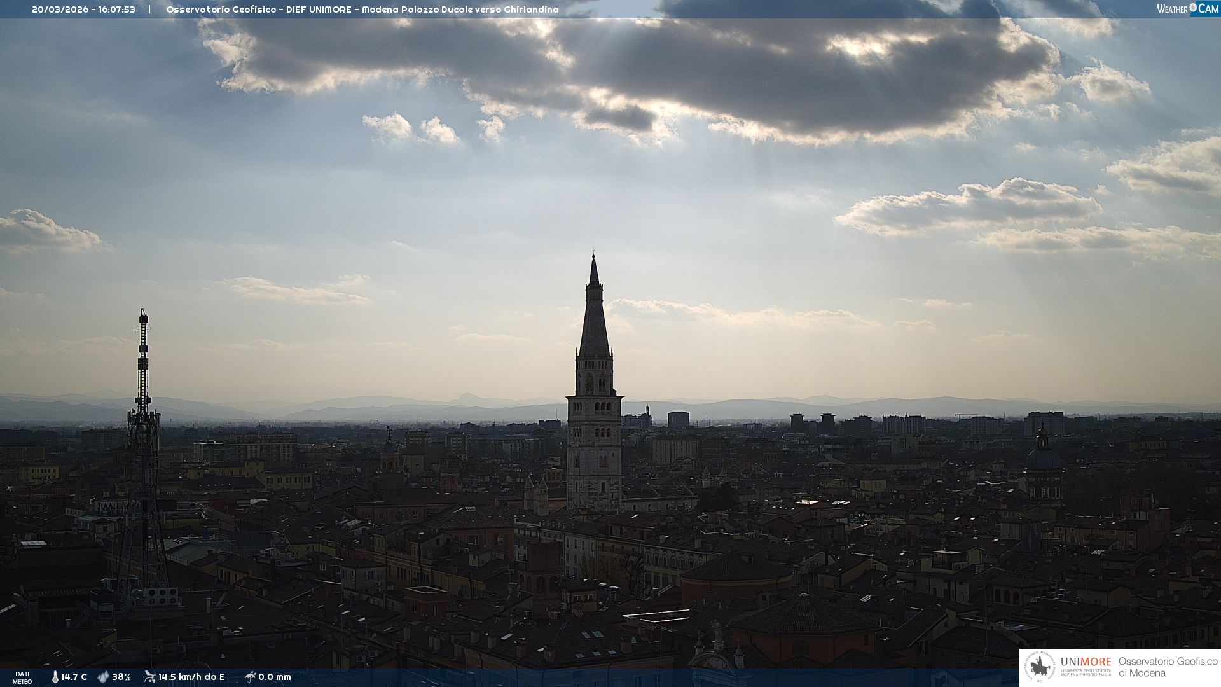Click the 38% humidity value
Screen dimensions: 1221x687
click(x=121, y=677)
